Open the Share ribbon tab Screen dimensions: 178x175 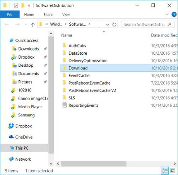point(48,14)
